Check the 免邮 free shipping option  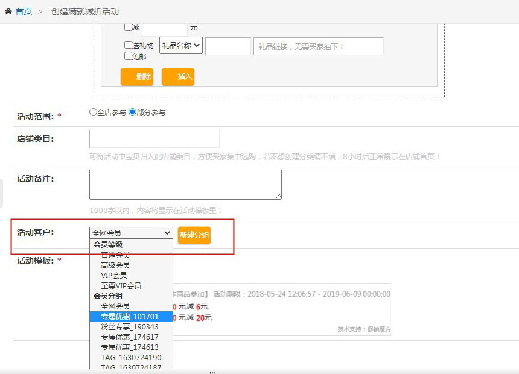click(x=128, y=56)
